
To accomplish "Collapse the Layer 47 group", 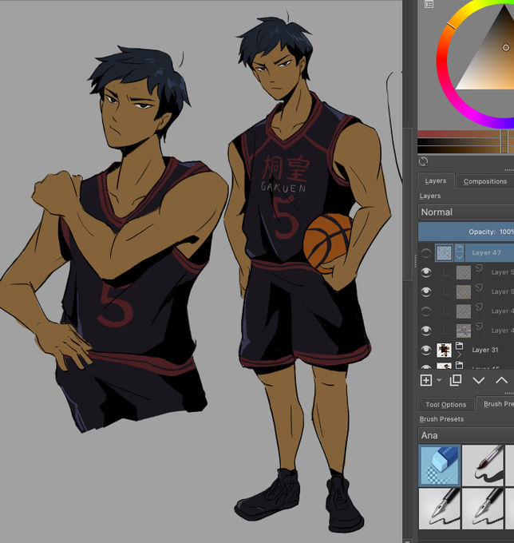I will tap(459, 257).
